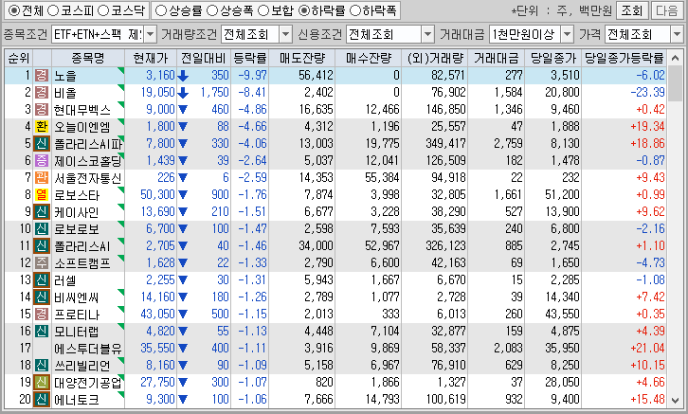
Task: Select the 코스닥 radio button
Action: pyautogui.click(x=103, y=10)
